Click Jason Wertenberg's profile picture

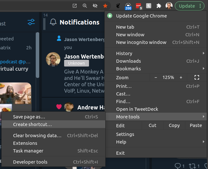[x=53, y=59]
